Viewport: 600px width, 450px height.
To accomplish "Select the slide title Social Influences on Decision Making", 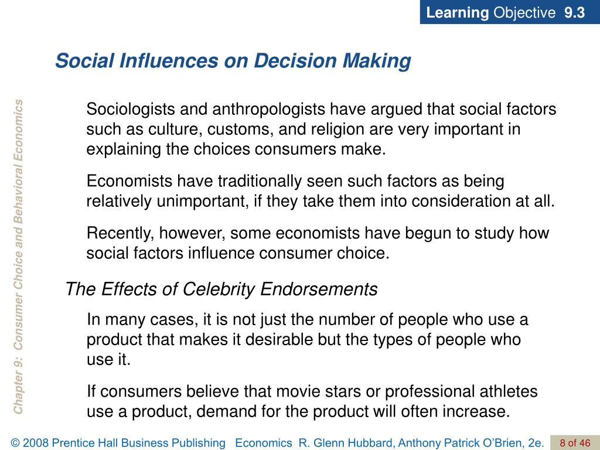I will coord(233,61).
